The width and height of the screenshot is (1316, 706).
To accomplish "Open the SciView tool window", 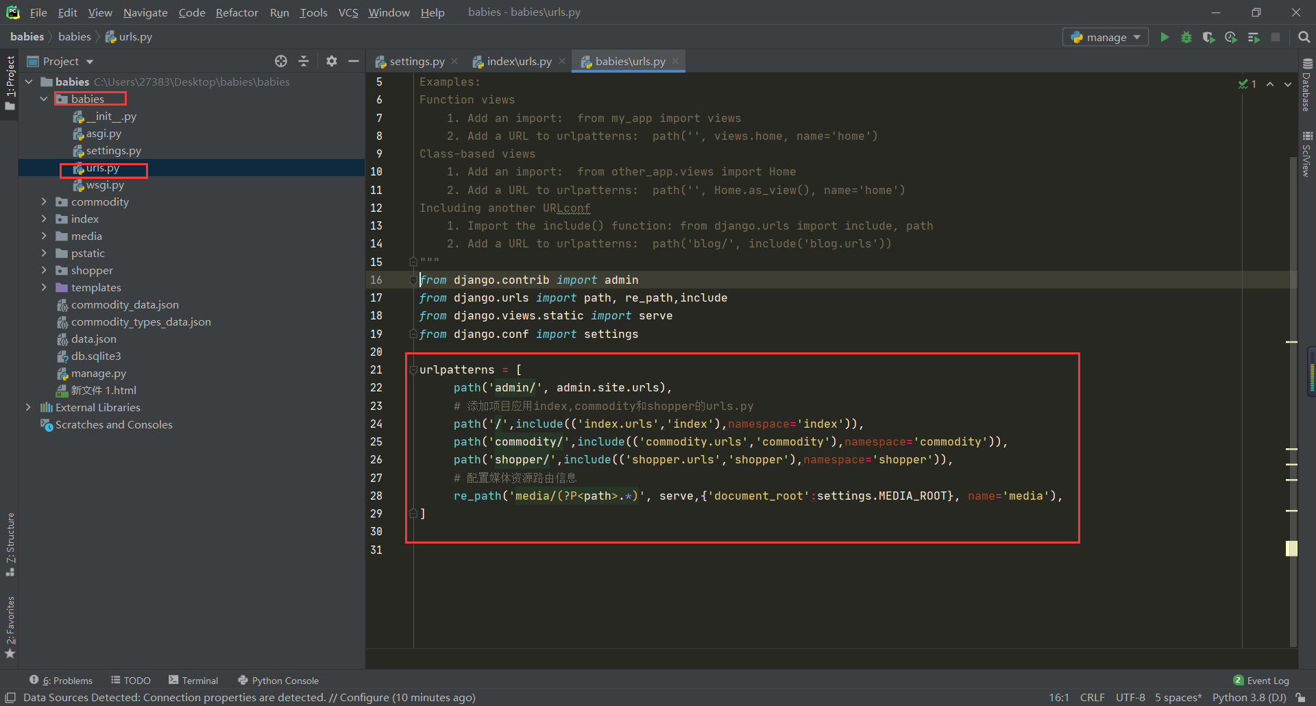I will (x=1306, y=154).
